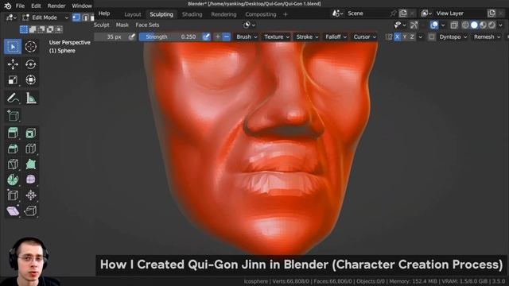Viewport: 509px width, 286px height.
Task: Open the Falloff dropdown
Action: pos(336,37)
